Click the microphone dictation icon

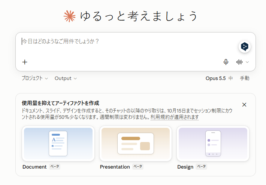click(226, 62)
